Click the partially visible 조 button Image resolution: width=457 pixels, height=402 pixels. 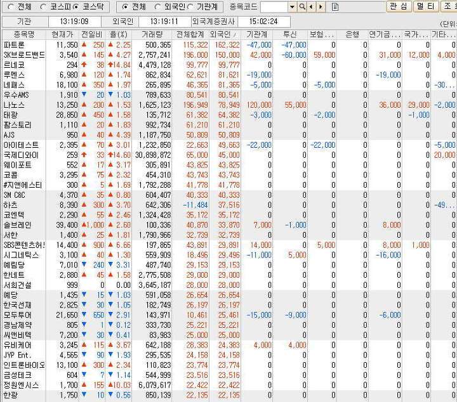(449, 6)
